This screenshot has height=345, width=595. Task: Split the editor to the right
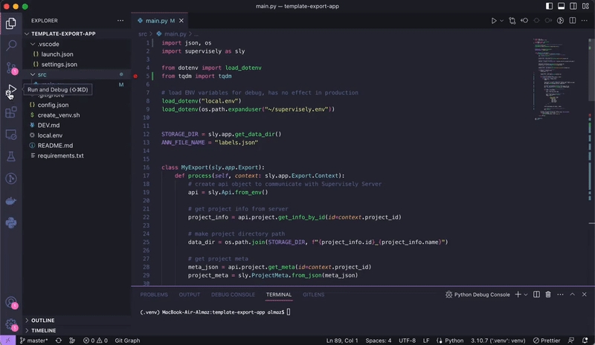tap(572, 21)
